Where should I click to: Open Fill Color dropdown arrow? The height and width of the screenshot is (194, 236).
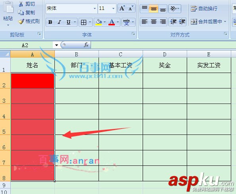pyautogui.click(x=105, y=22)
